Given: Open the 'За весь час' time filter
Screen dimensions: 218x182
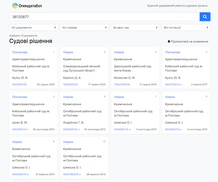Looking at the screenshot, I should point(136,27).
